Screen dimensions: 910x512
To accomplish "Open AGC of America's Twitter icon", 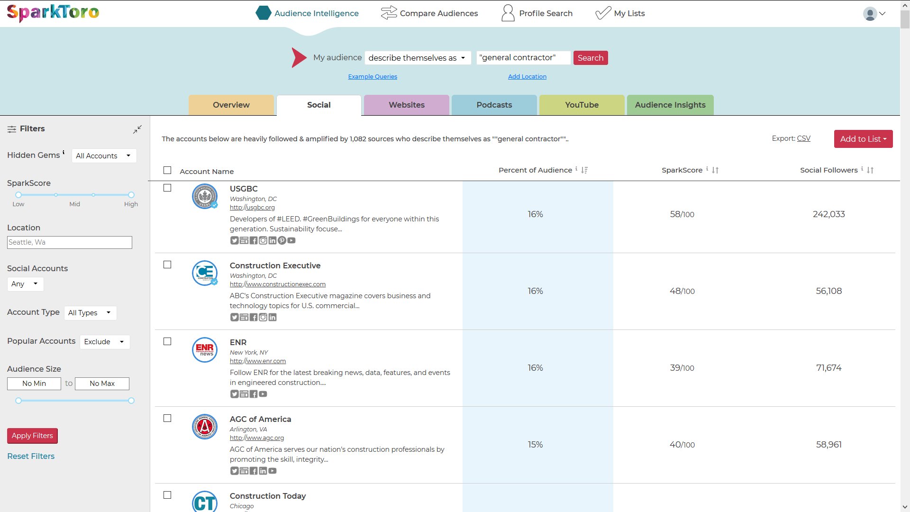I will [234, 471].
